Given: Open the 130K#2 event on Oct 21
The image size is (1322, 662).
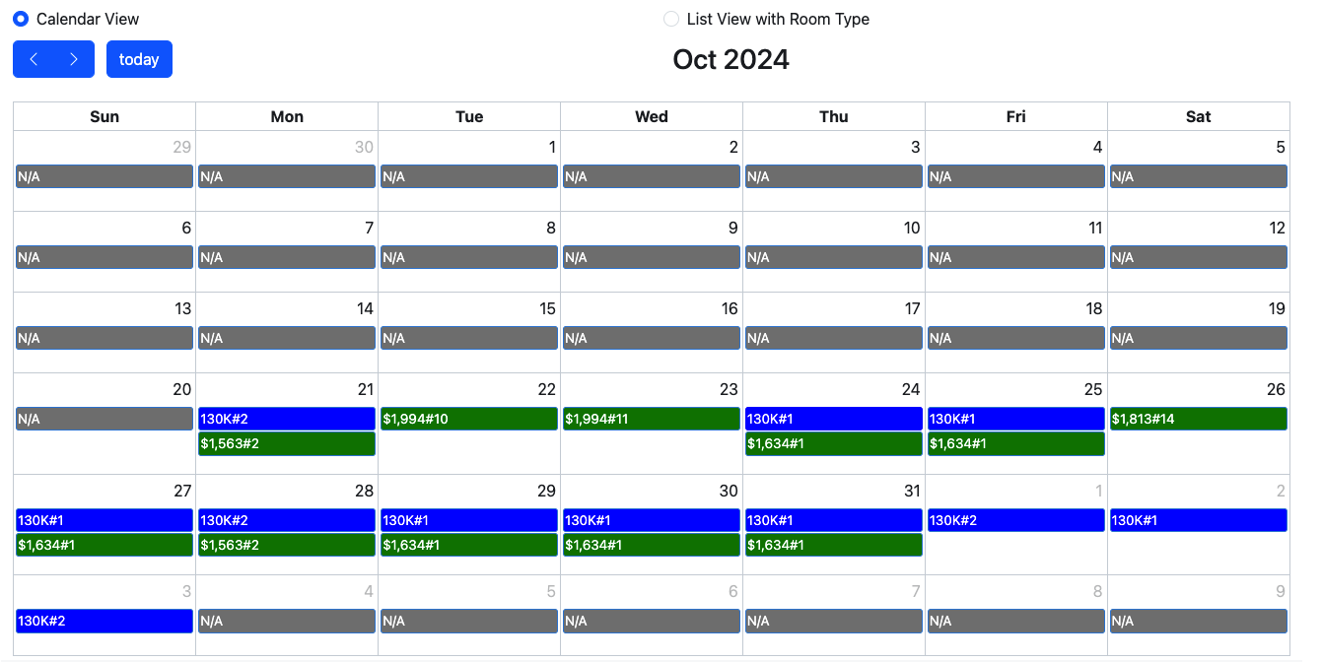Looking at the screenshot, I should click(287, 419).
